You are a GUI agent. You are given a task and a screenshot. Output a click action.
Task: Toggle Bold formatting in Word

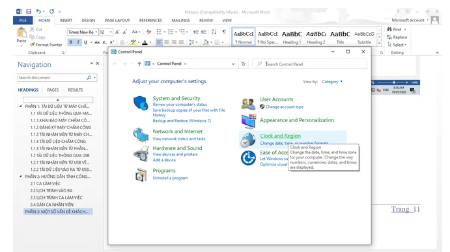tap(70, 42)
